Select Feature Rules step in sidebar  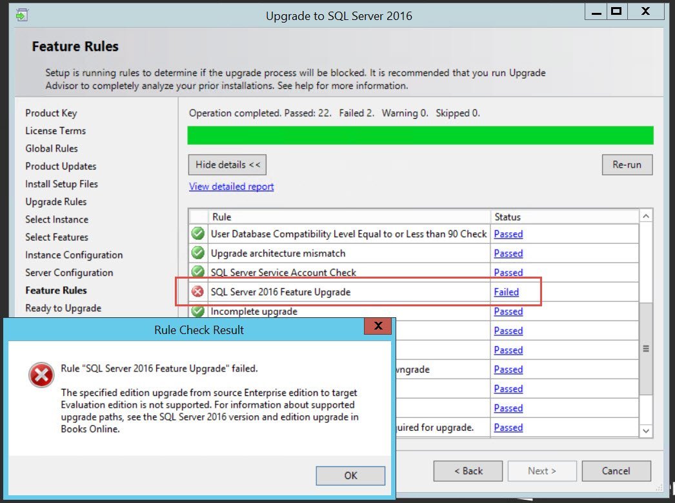pyautogui.click(x=56, y=290)
